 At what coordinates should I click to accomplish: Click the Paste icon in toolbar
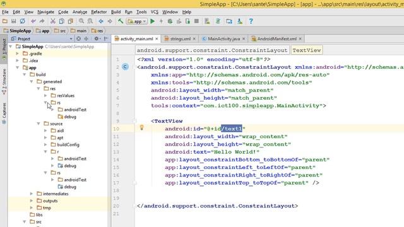(x=70, y=21)
